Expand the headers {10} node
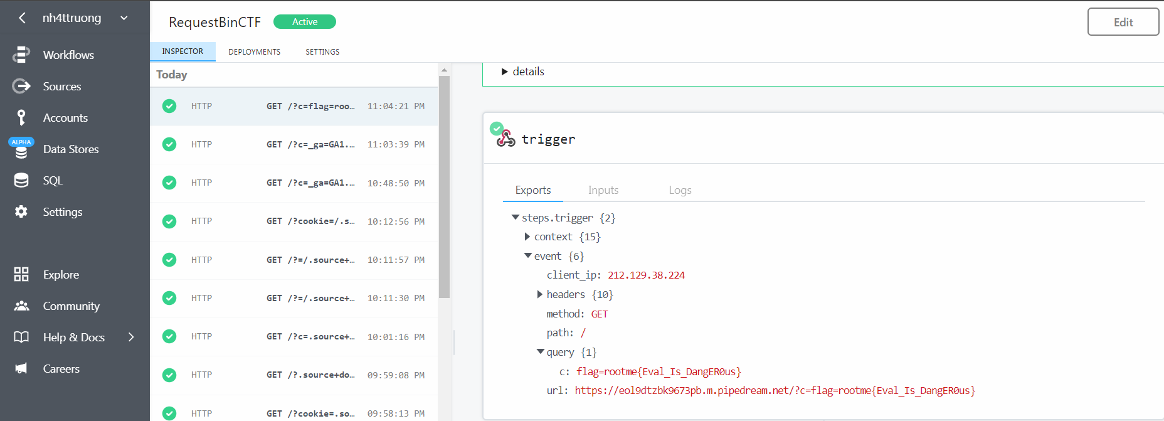1164x421 pixels. coord(539,294)
